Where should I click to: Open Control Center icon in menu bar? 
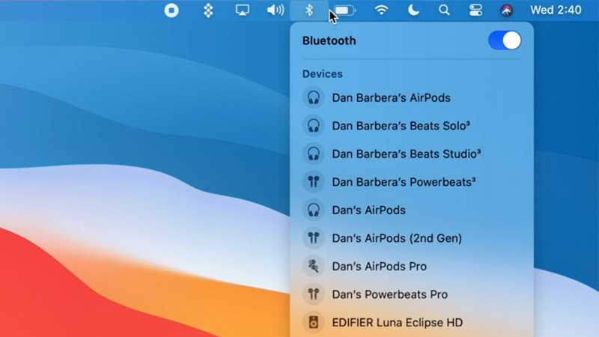pos(475,10)
